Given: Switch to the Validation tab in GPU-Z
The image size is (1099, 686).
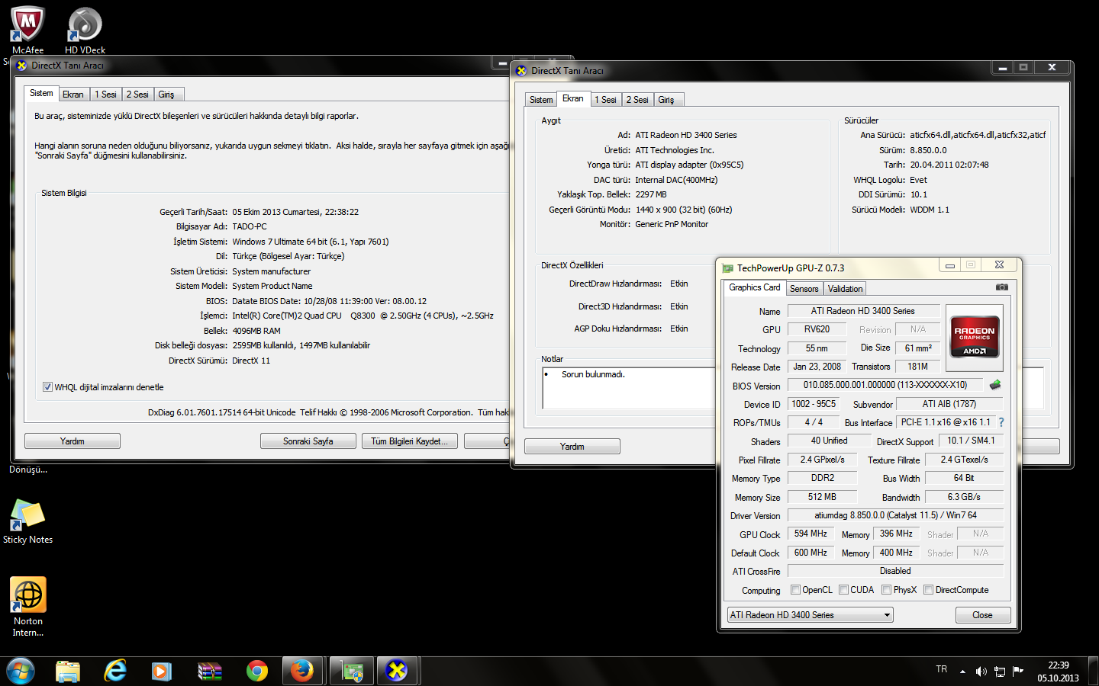Looking at the screenshot, I should click(x=845, y=289).
